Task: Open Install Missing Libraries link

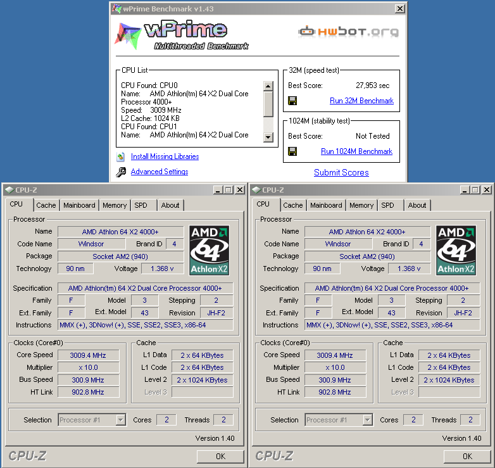Action: click(165, 156)
